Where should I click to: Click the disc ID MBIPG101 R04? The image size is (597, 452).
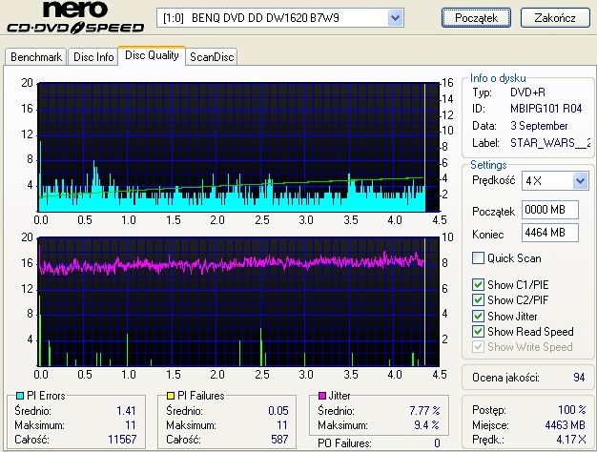click(x=546, y=109)
